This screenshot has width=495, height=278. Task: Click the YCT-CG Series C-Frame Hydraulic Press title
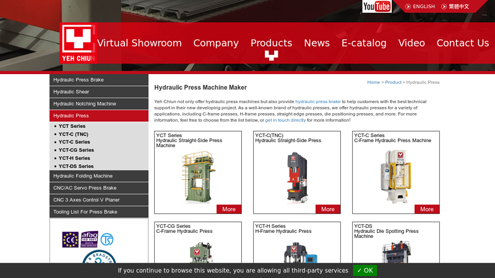pyautogui.click(x=184, y=229)
